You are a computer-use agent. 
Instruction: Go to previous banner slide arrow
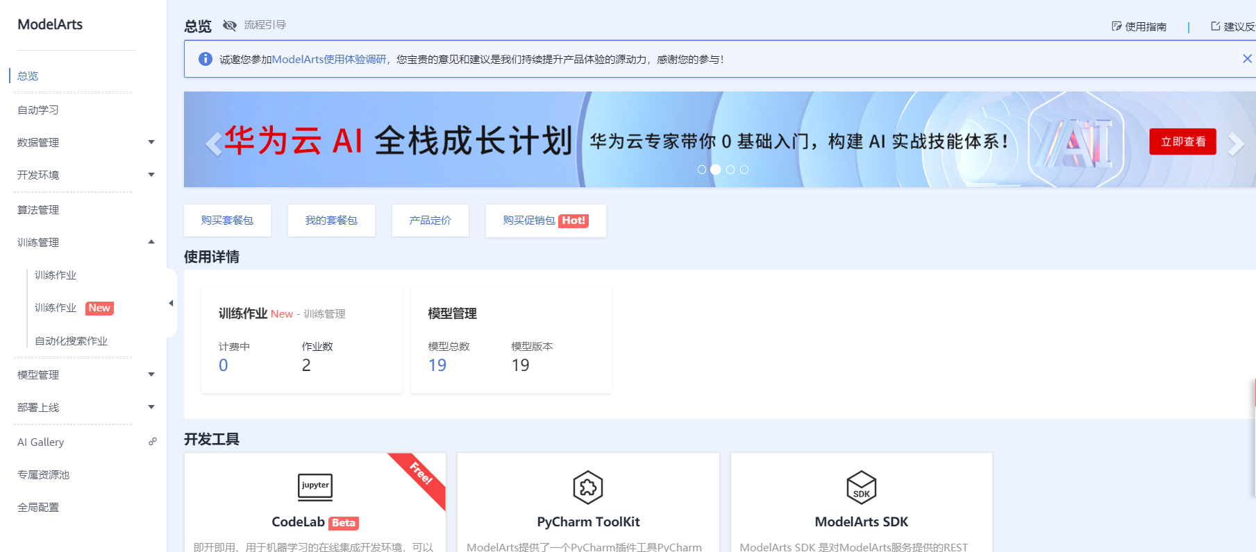[214, 144]
